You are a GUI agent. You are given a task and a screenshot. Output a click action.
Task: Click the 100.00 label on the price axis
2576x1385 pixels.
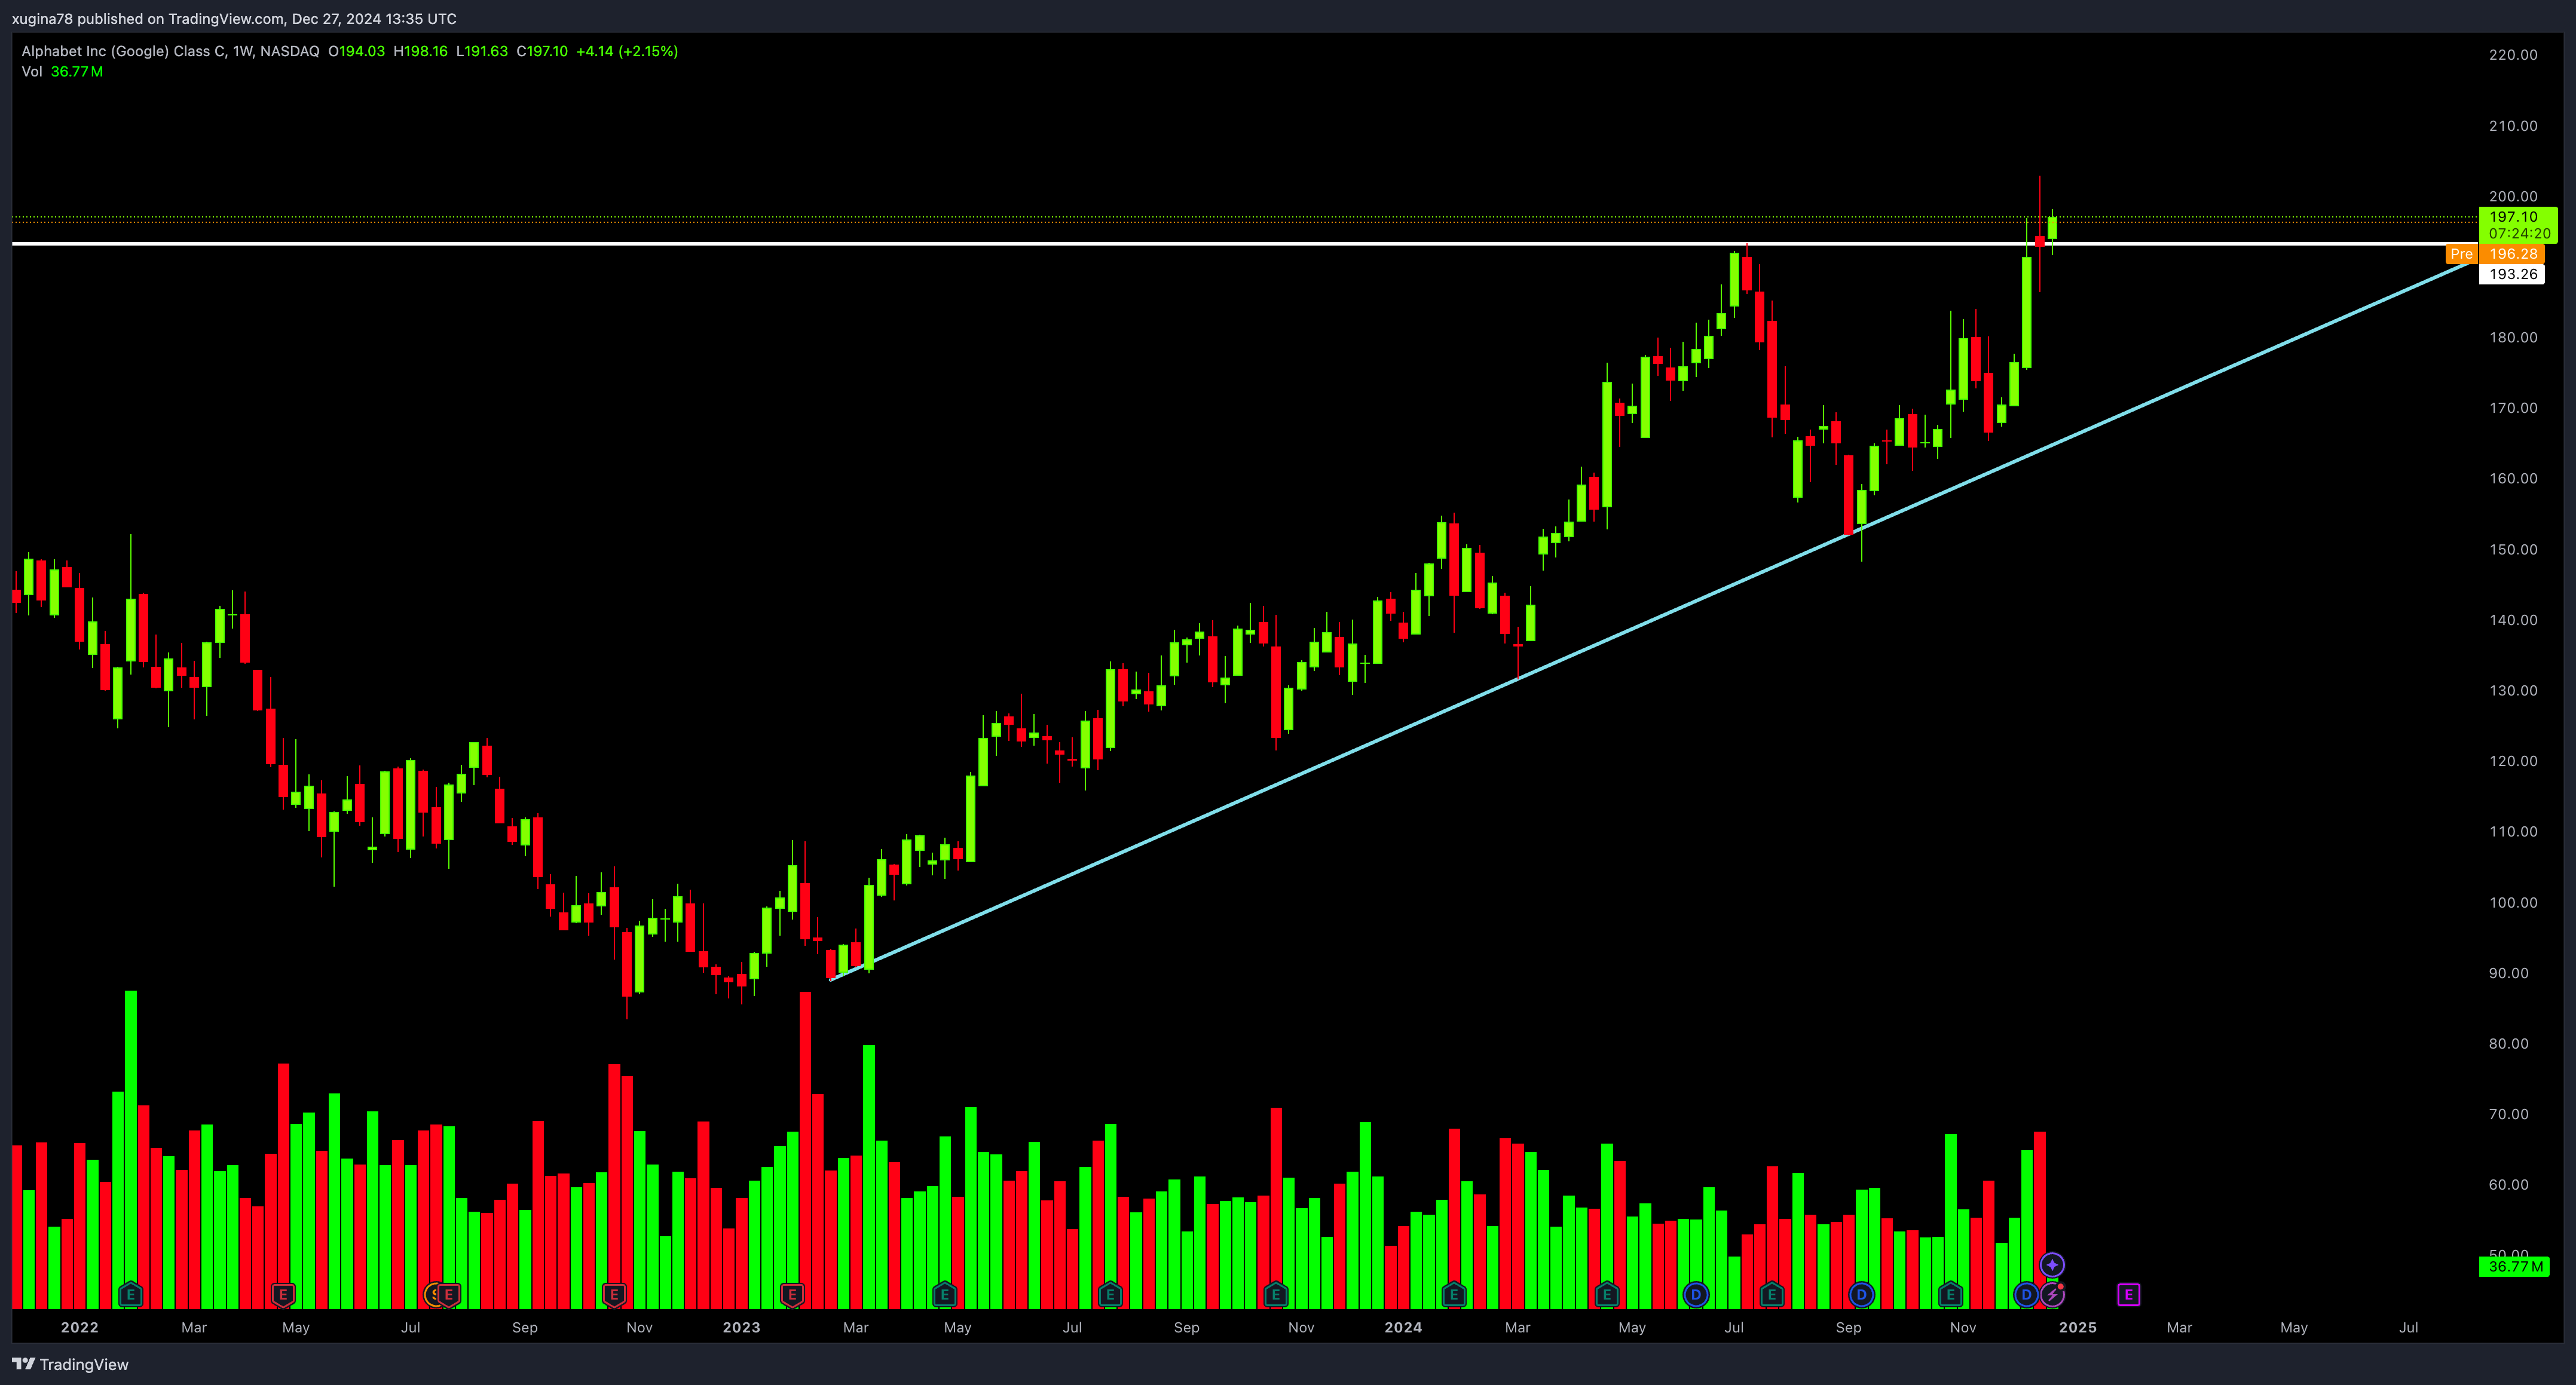pyautogui.click(x=2513, y=902)
